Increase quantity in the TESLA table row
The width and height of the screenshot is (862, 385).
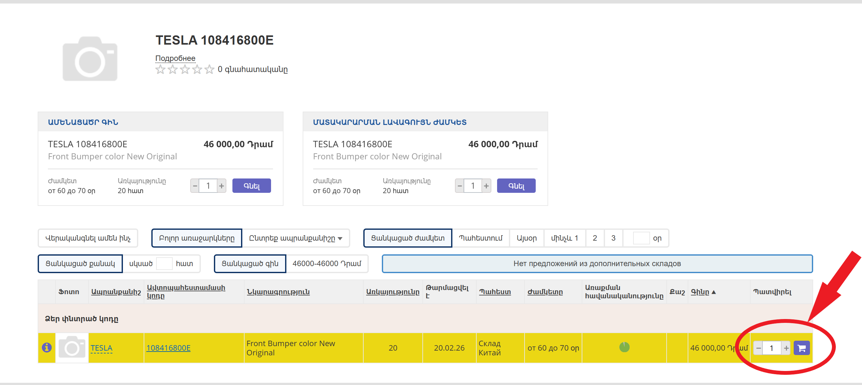click(786, 348)
